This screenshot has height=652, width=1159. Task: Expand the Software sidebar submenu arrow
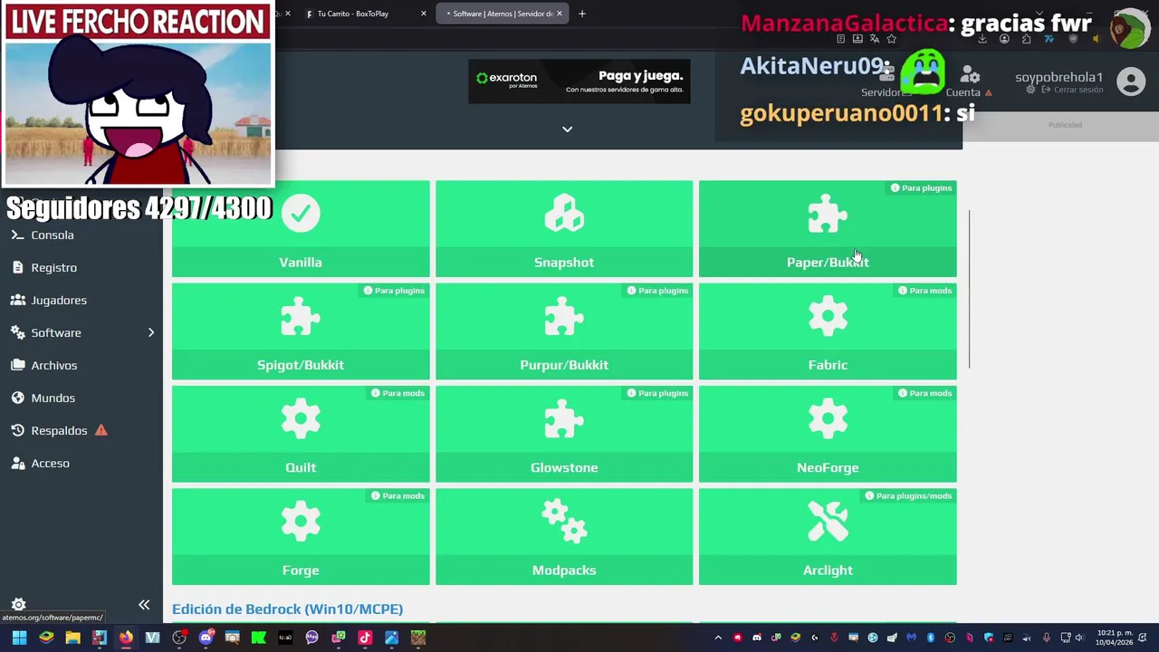(x=151, y=332)
